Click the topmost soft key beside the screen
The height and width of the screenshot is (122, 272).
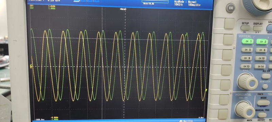click(x=229, y=23)
